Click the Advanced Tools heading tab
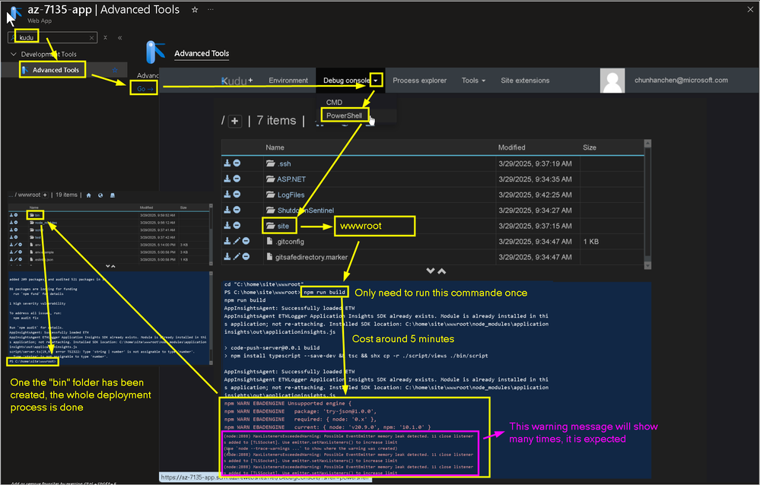760x485 pixels. (x=202, y=53)
